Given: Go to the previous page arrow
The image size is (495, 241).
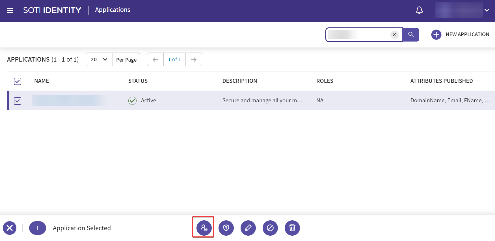Looking at the screenshot, I should coord(155,59).
